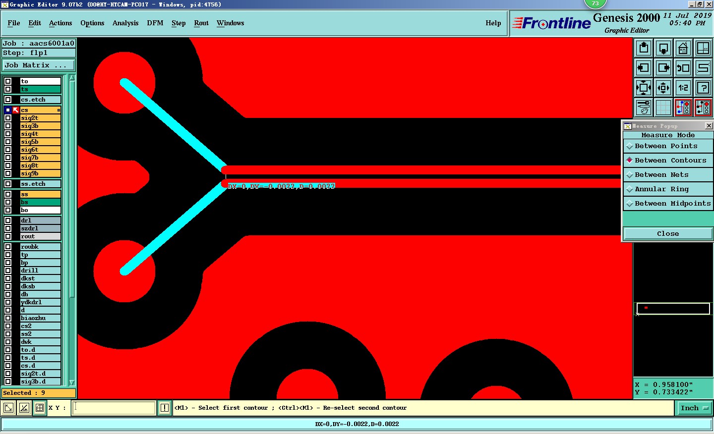The height and width of the screenshot is (434, 714).
Task: Select the 'sig3b.d' layer row
Action: [x=41, y=381]
